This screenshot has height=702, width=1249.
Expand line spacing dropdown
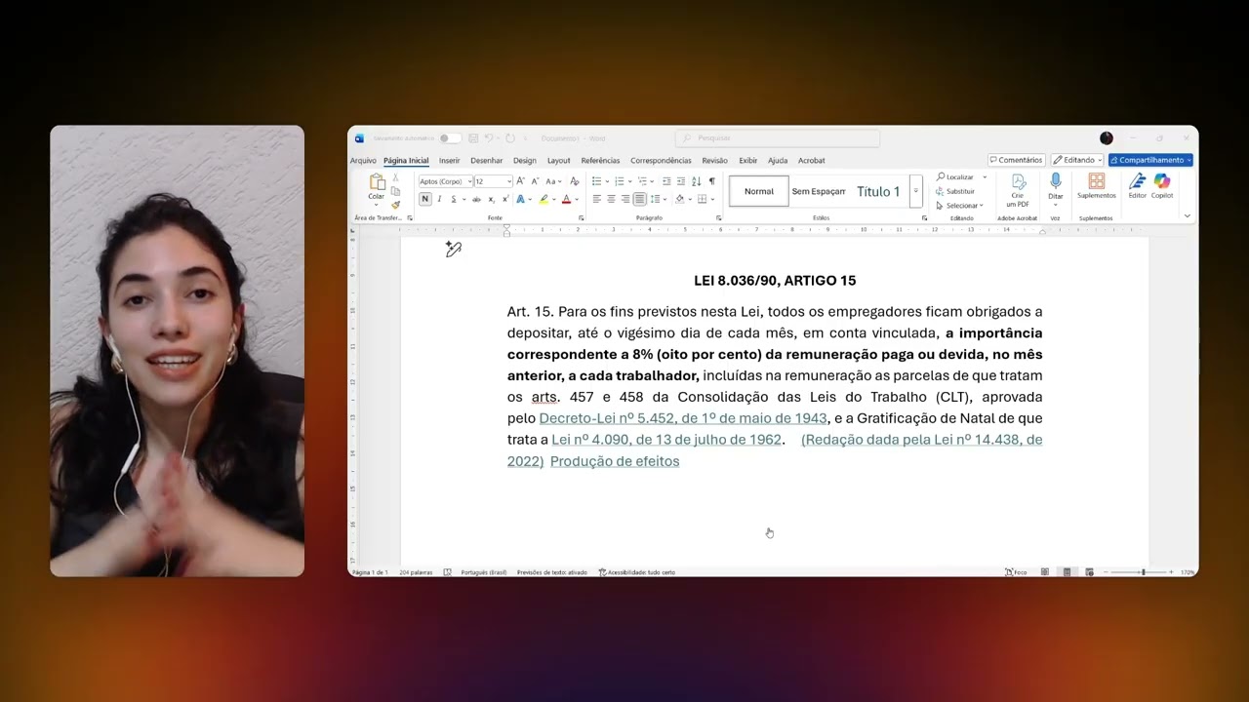click(x=665, y=199)
